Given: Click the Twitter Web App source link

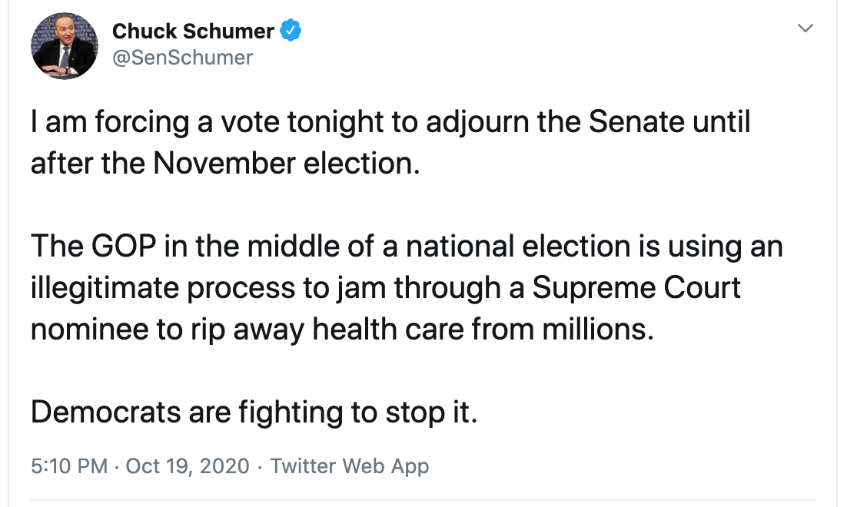Looking at the screenshot, I should 350,466.
